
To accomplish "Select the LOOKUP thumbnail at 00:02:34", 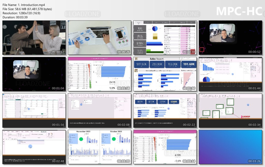I will [x=230, y=111].
